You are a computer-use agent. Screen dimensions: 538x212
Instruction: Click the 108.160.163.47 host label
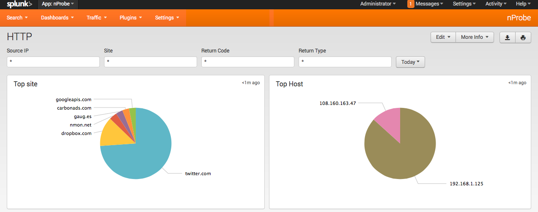pos(338,103)
